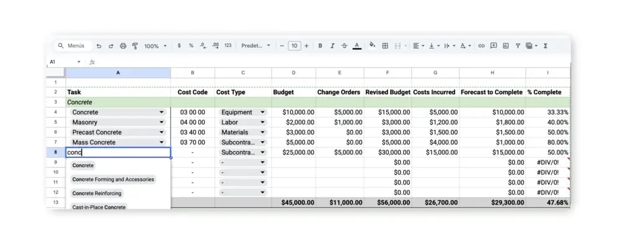Click the Menús search box
Screen dimensions: 620x244
[73, 46]
